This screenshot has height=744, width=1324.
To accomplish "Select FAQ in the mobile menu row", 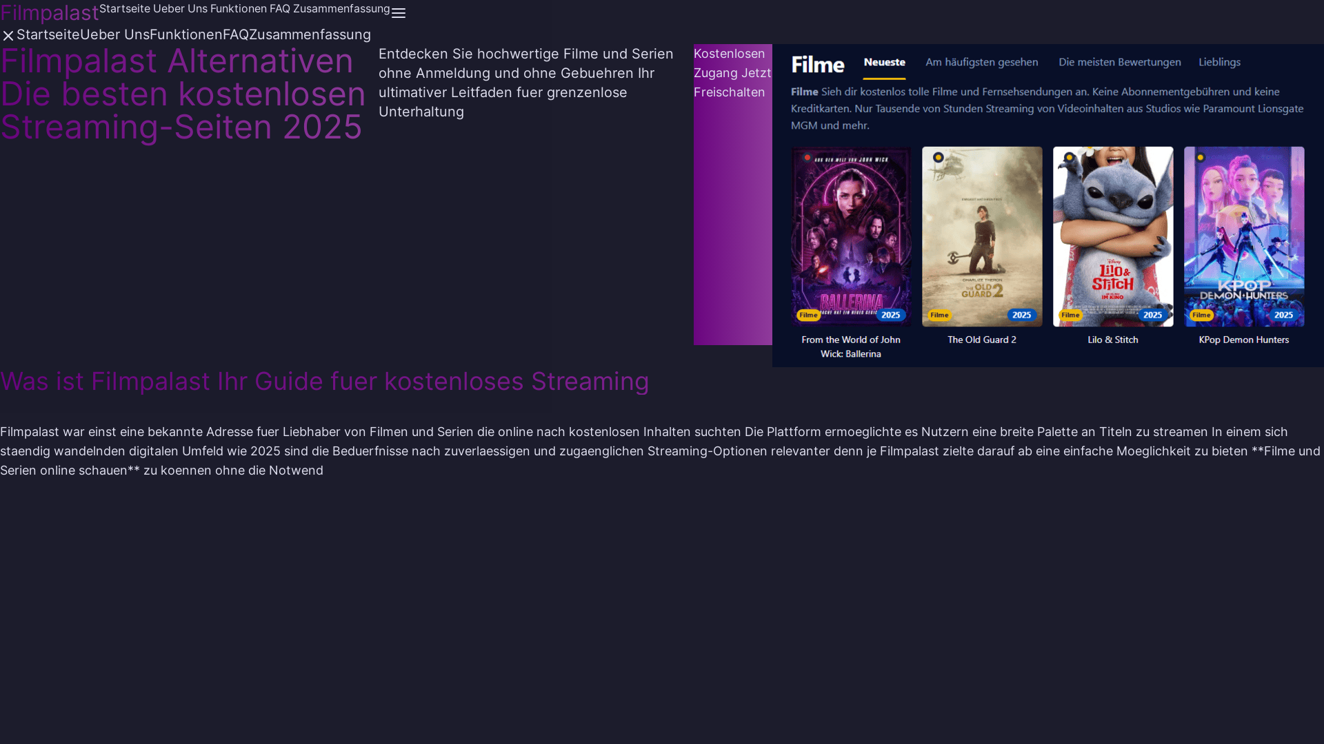I will pos(236,34).
